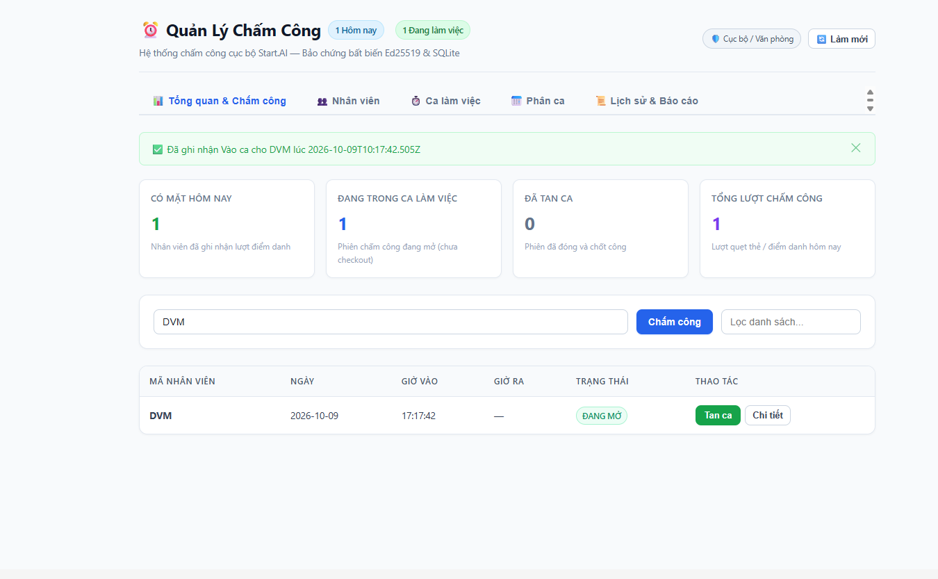Click the ĐANG MỞ status badge
This screenshot has width=938, height=579.
pos(602,416)
